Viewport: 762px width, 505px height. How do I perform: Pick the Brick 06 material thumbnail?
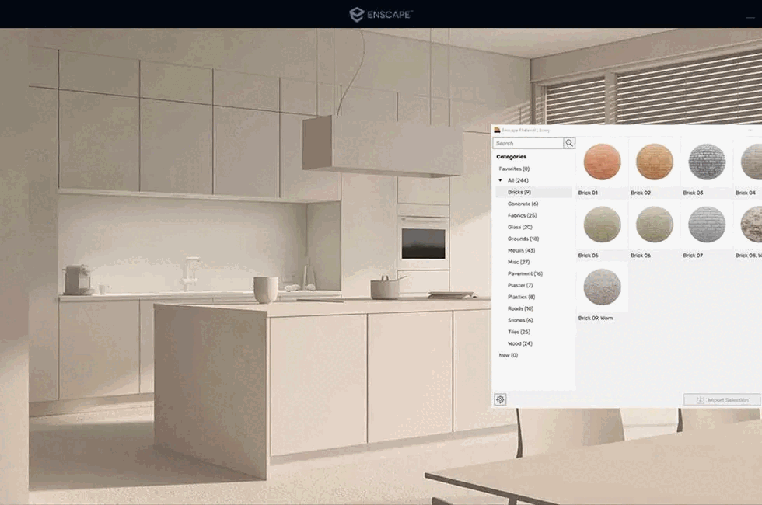coord(654,225)
